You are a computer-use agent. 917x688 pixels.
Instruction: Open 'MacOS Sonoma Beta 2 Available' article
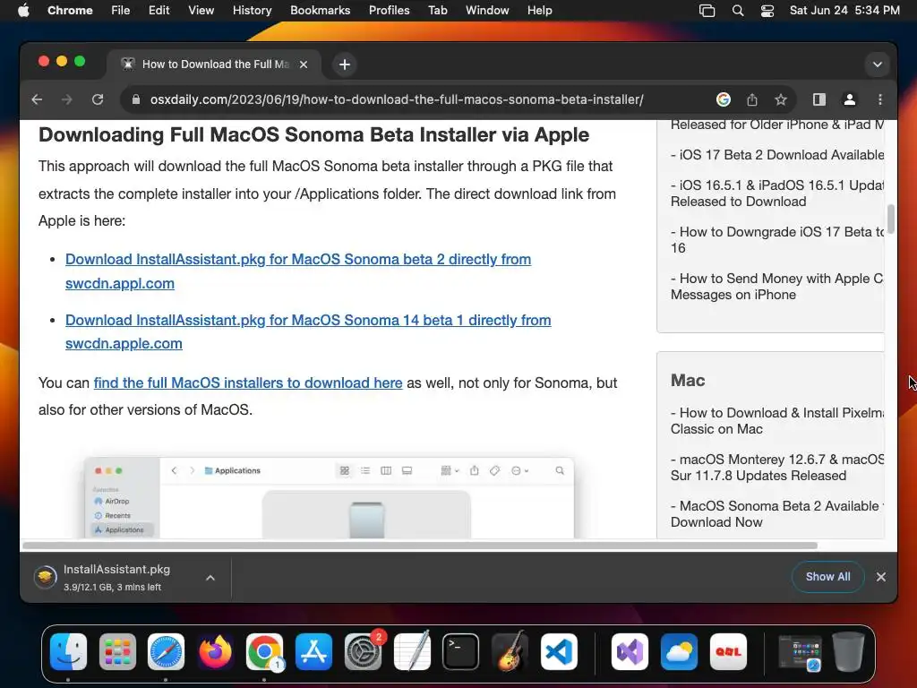click(777, 513)
